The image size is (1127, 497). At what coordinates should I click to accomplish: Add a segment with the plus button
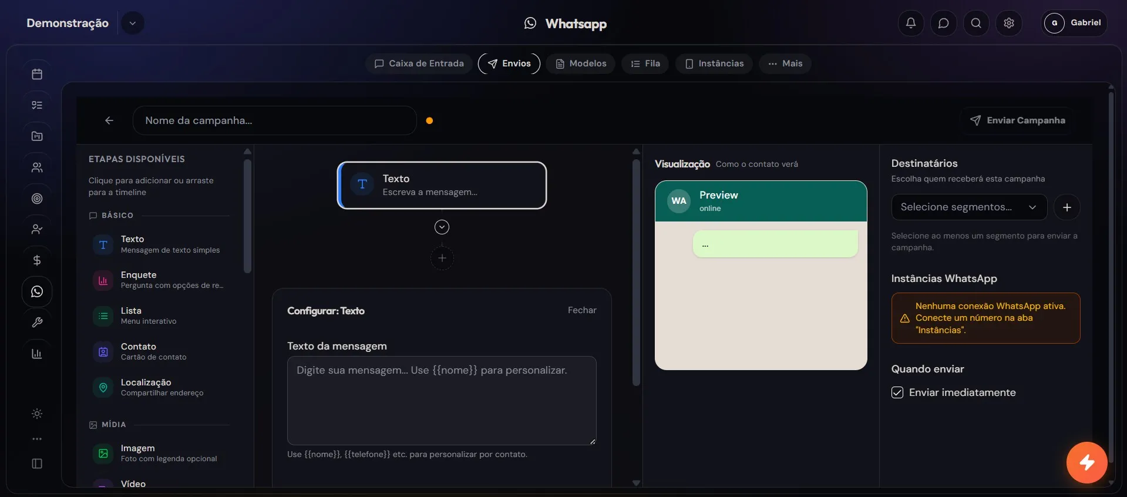[1067, 207]
